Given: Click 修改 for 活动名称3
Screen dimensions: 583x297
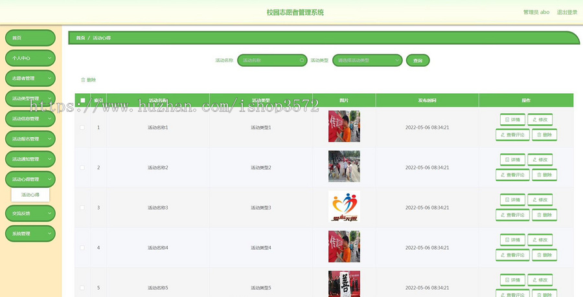Looking at the screenshot, I should [x=540, y=200].
